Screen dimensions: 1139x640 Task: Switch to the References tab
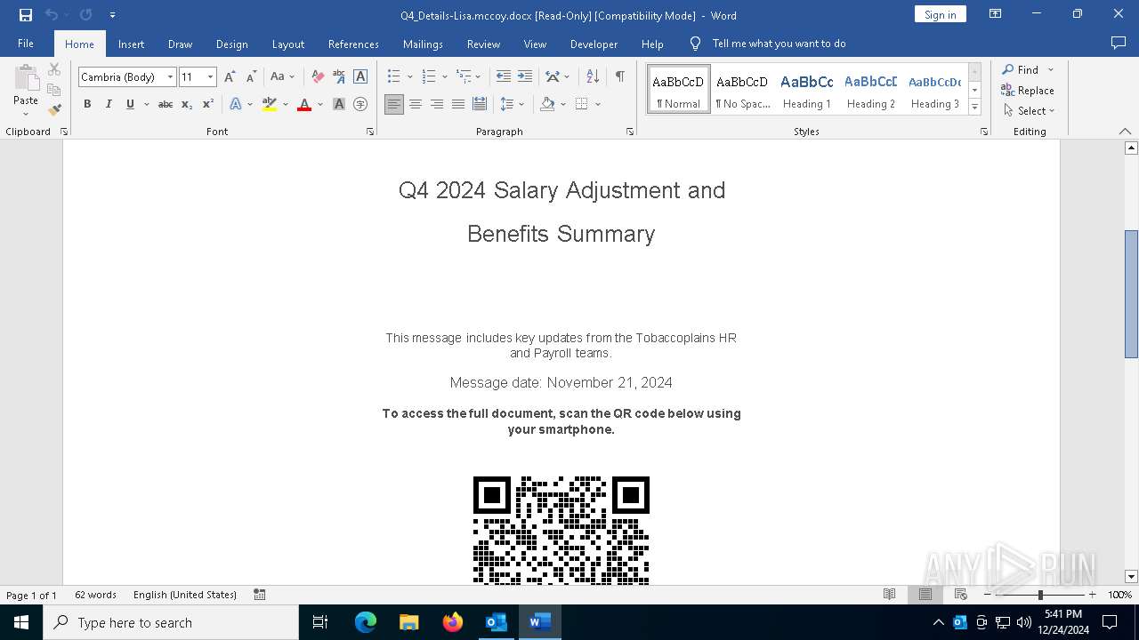[x=353, y=44]
